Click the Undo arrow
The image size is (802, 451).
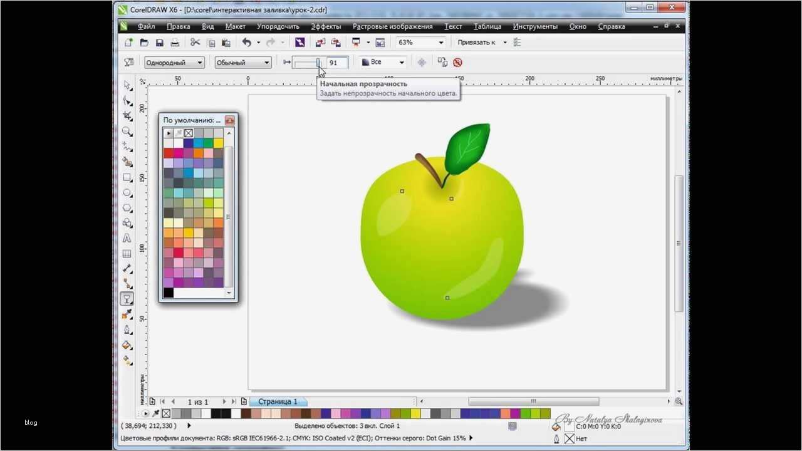pyautogui.click(x=246, y=42)
